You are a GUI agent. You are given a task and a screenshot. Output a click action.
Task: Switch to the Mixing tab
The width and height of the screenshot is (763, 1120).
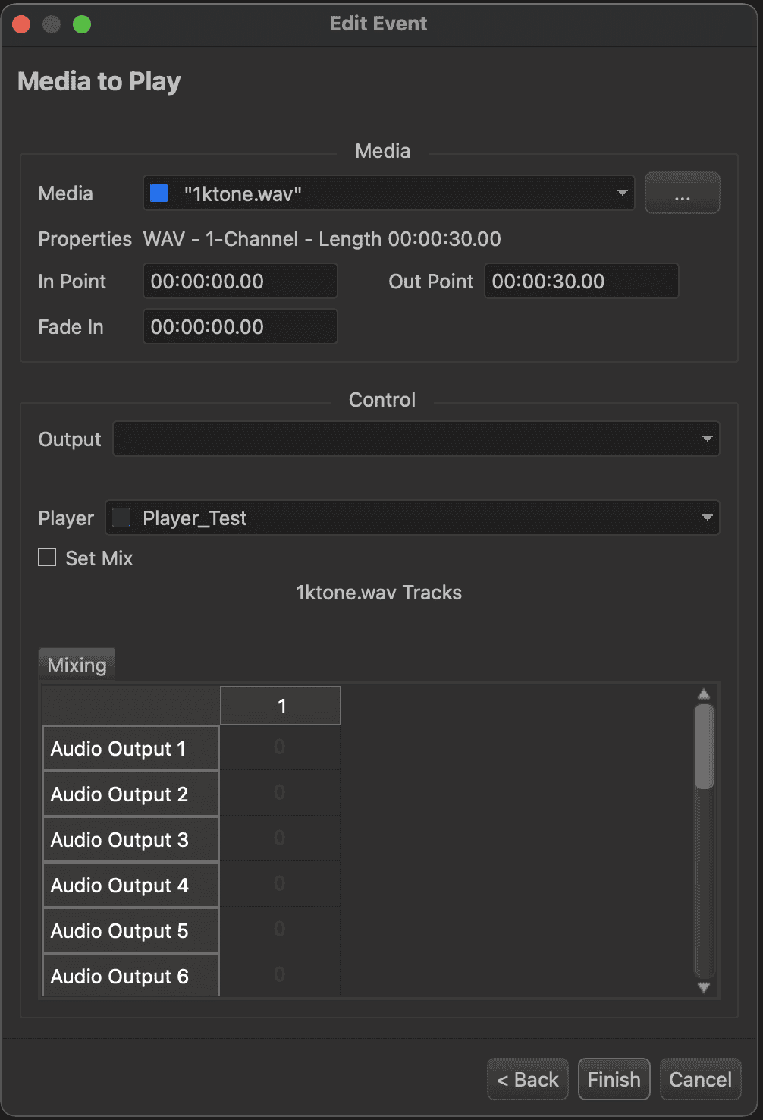pos(77,665)
